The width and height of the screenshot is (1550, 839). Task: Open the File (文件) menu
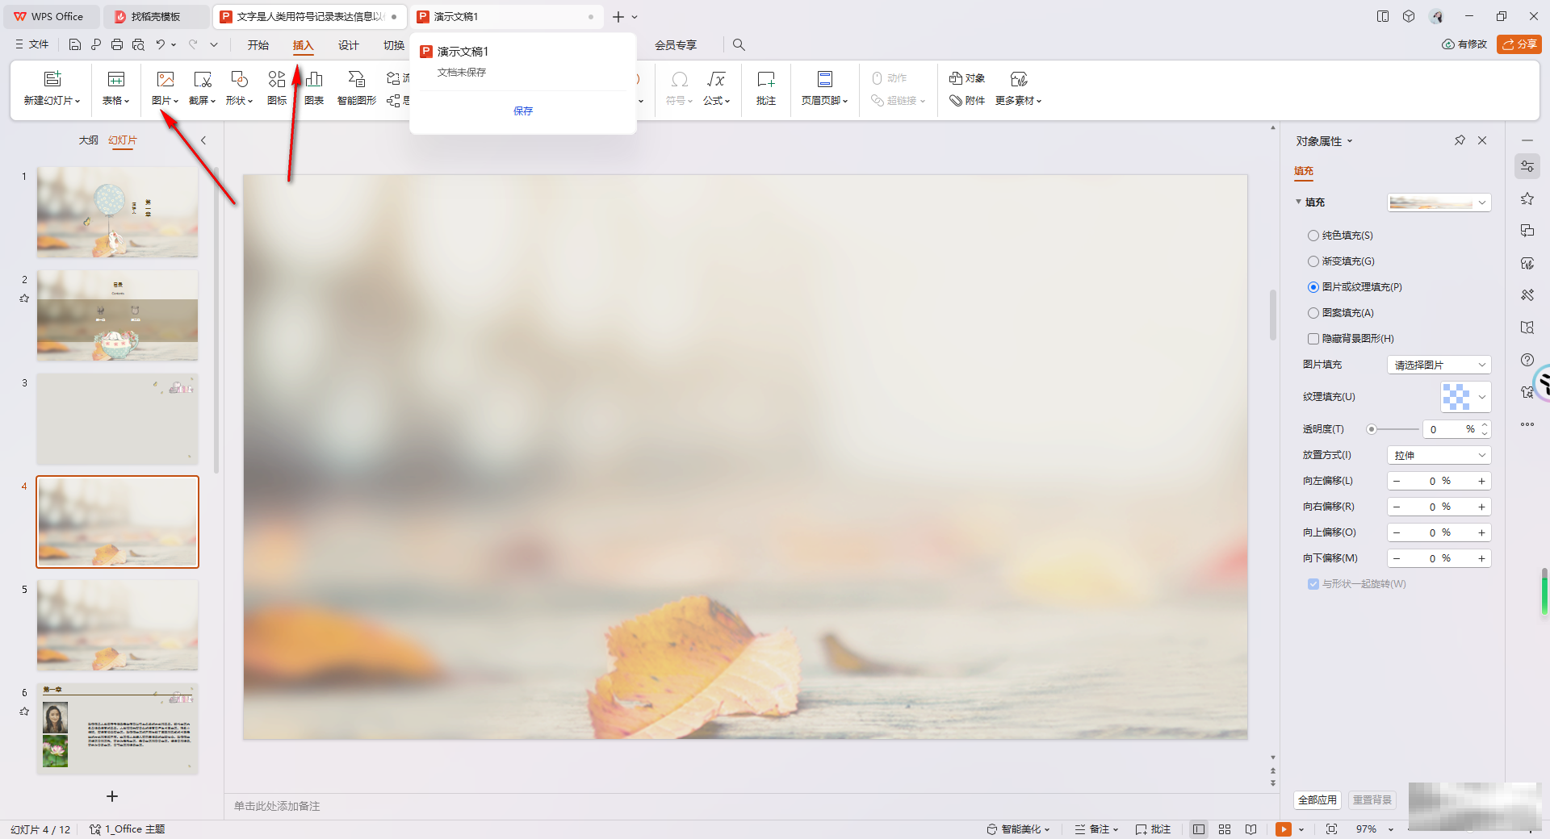coord(32,44)
